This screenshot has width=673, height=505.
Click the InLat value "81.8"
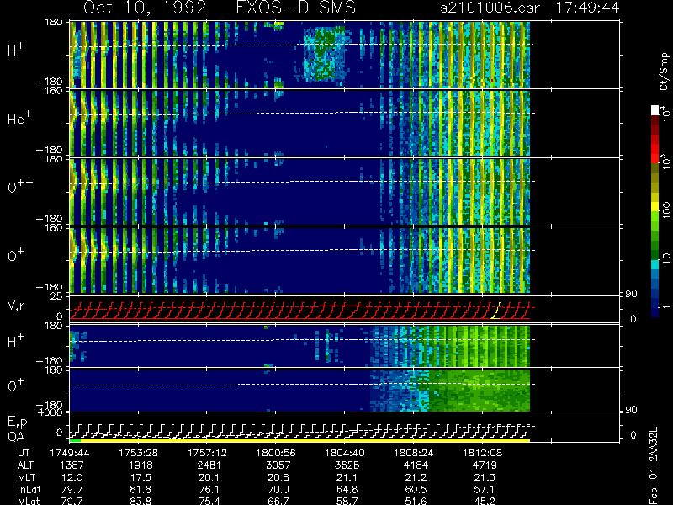tap(140, 490)
